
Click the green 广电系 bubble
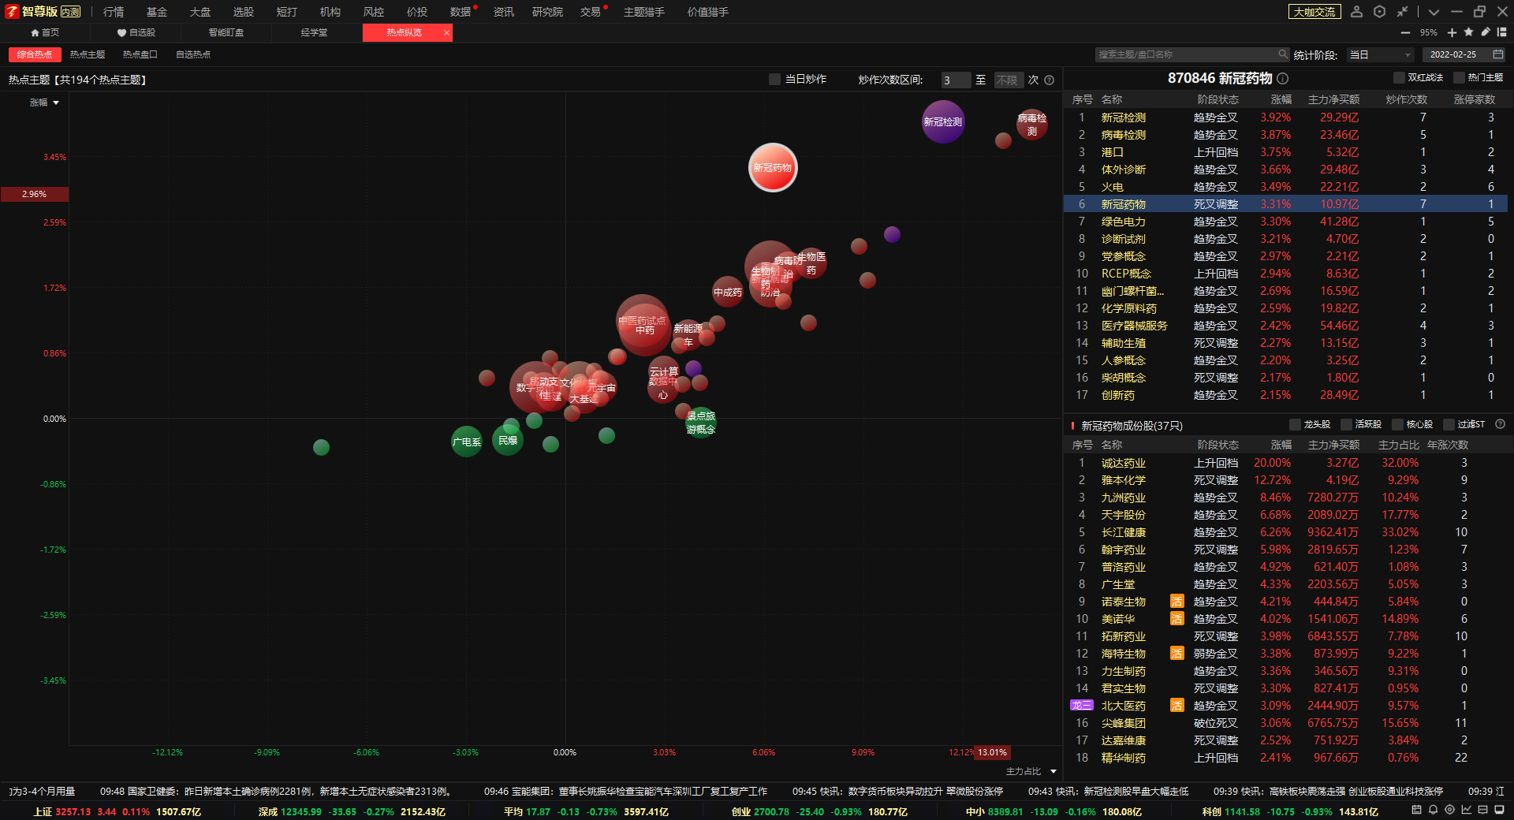click(x=467, y=442)
